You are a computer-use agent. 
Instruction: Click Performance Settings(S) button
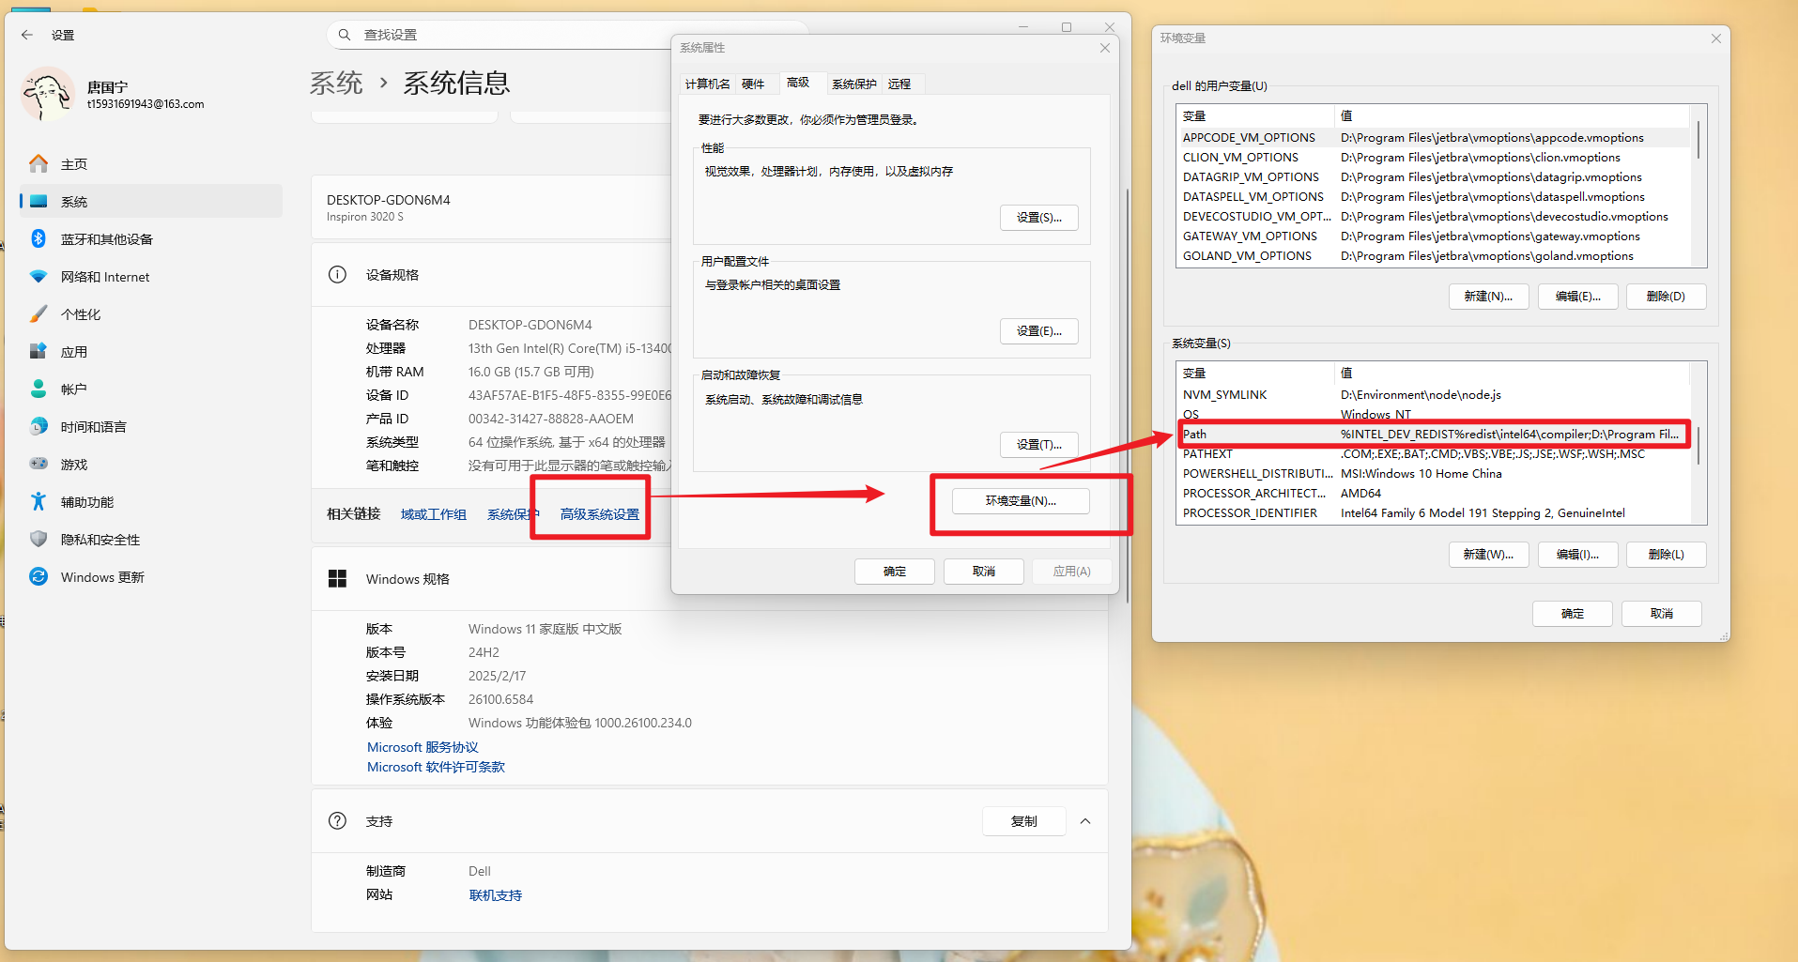pyautogui.click(x=1038, y=217)
